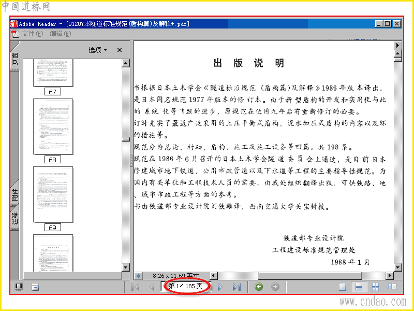
Task: Click the thumbnail panel vertical scrollbar handle
Action: 126,139
